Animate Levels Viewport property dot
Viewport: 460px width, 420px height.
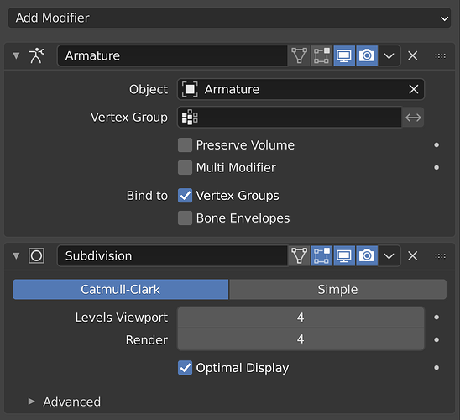point(436,318)
